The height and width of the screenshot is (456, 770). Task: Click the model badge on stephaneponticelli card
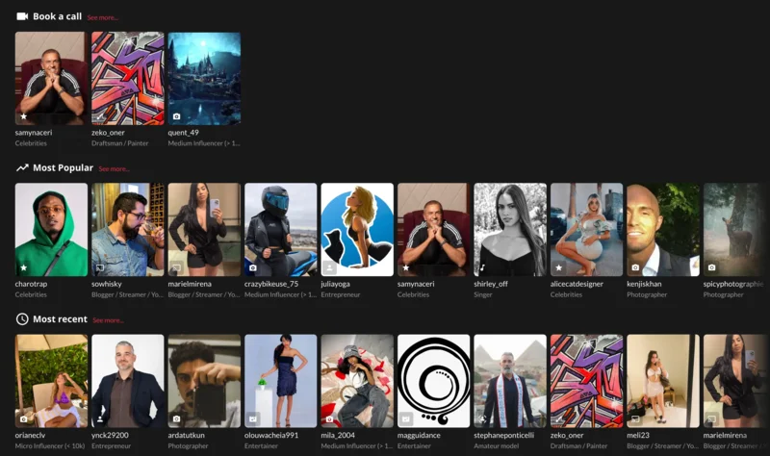click(483, 419)
